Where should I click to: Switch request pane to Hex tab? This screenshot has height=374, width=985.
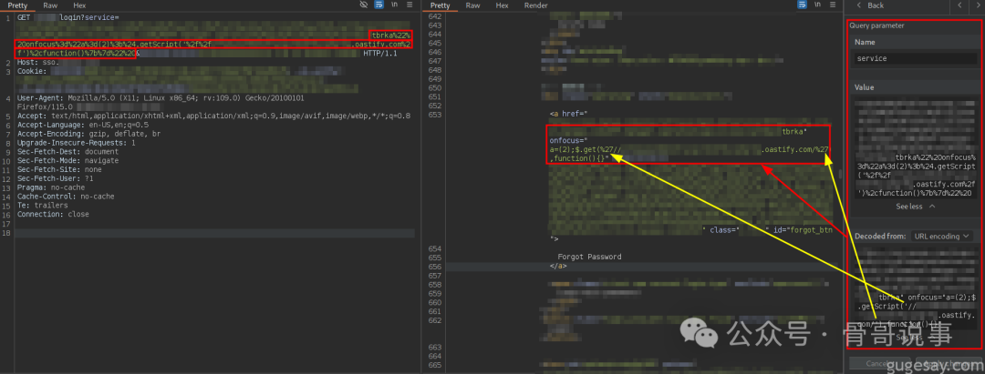point(79,5)
